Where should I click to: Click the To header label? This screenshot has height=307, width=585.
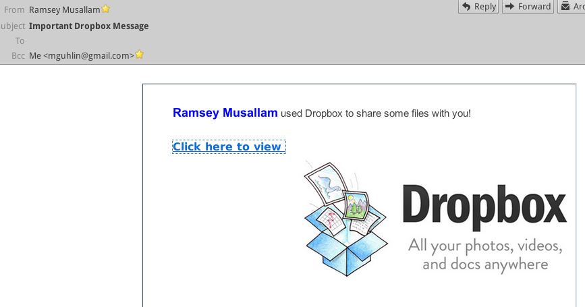tap(20, 41)
